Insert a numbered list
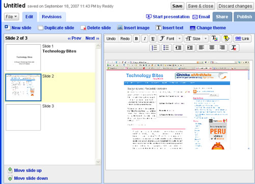Screen dimensions: 255x184 [154, 48]
